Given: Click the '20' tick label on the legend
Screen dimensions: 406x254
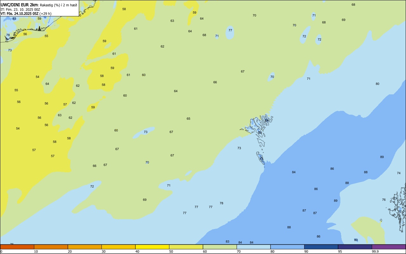Looking at the screenshot, I should click(x=70, y=251).
